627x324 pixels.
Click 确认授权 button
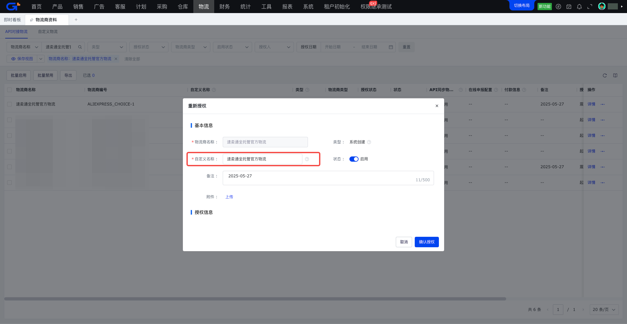(x=427, y=242)
